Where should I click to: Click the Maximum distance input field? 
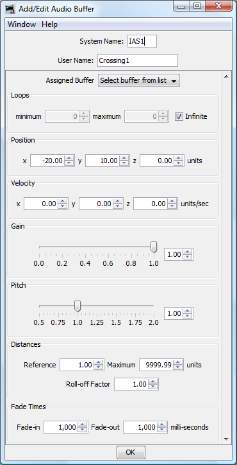coord(156,365)
